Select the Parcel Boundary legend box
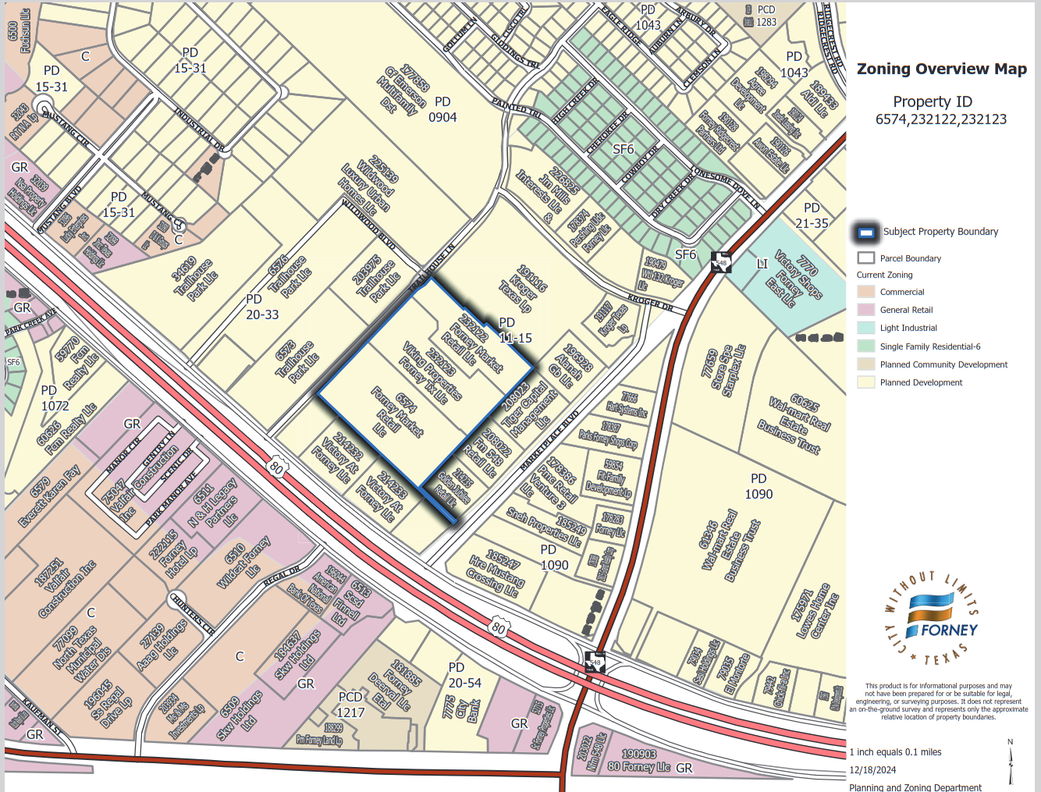 tap(865, 258)
